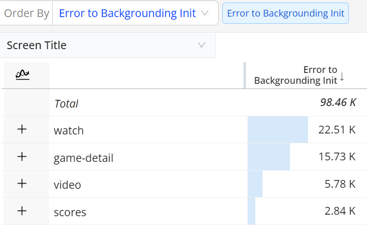Screen dimensions: 367x225
Task: Select the game-detail screen title row
Action: (83, 158)
